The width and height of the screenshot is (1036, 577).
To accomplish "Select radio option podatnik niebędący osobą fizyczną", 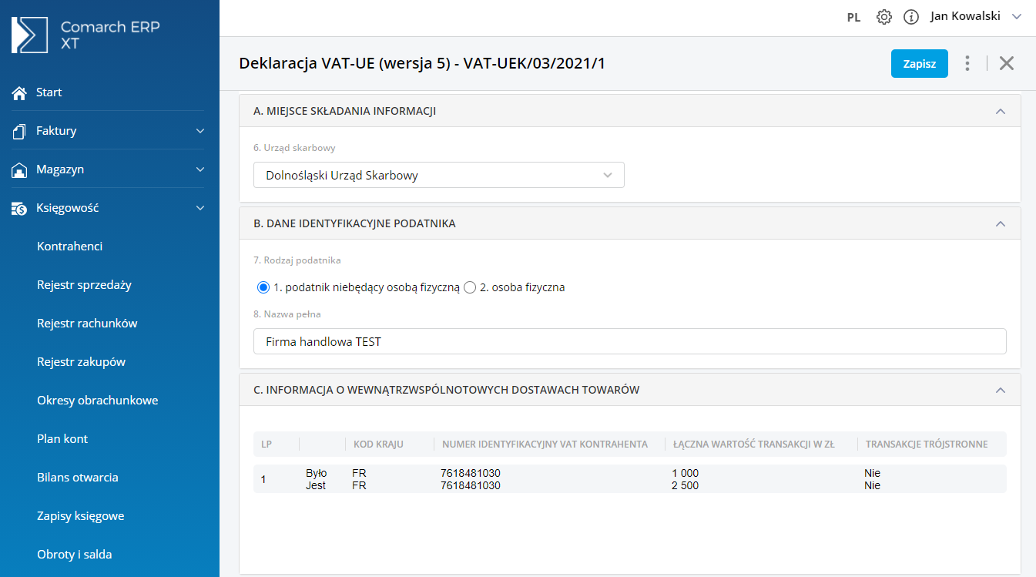I will coord(263,287).
